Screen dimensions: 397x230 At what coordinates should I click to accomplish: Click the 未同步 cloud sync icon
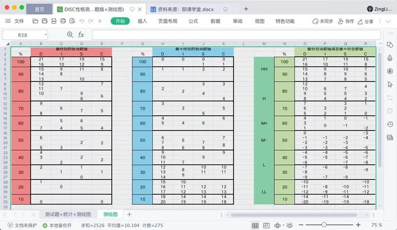322,21
